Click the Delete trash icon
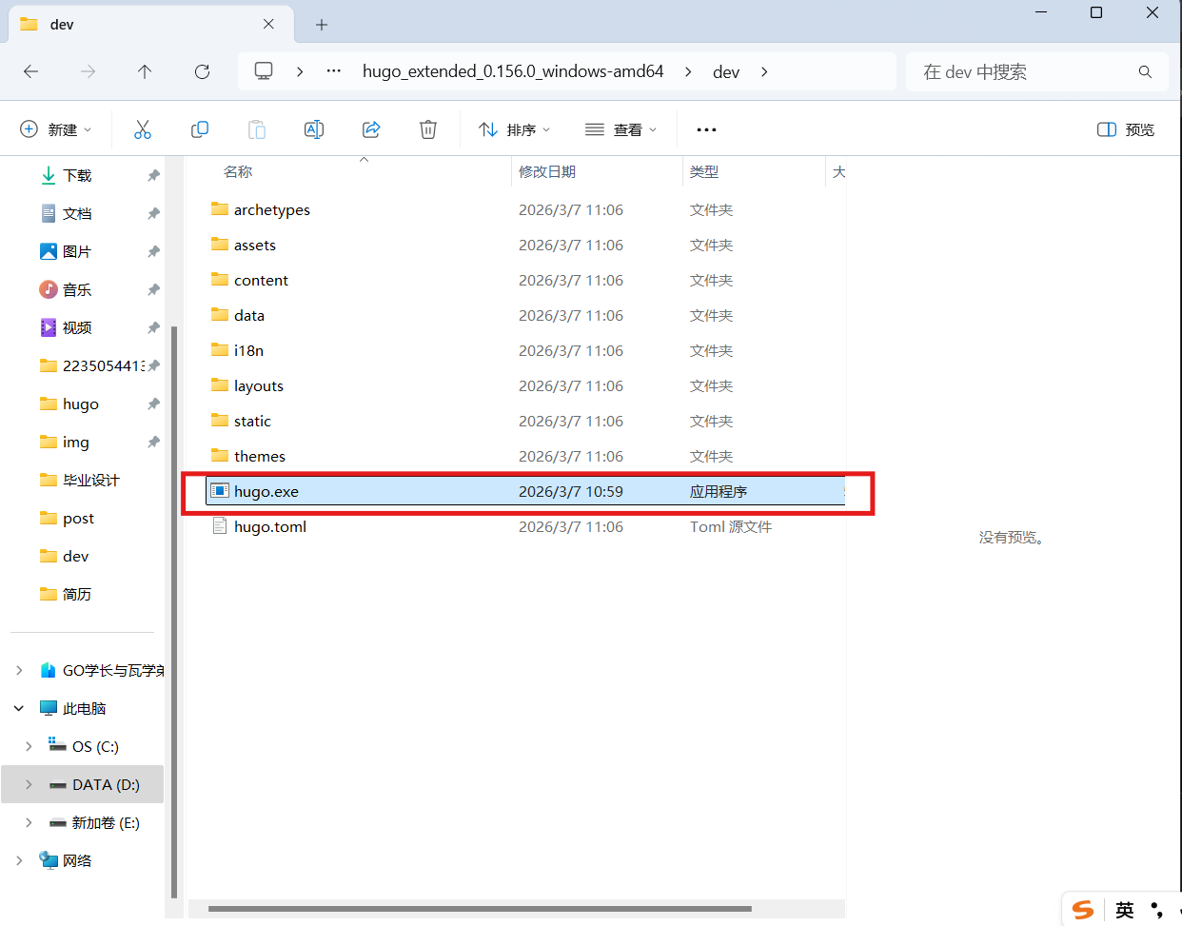1182x926 pixels. (428, 129)
